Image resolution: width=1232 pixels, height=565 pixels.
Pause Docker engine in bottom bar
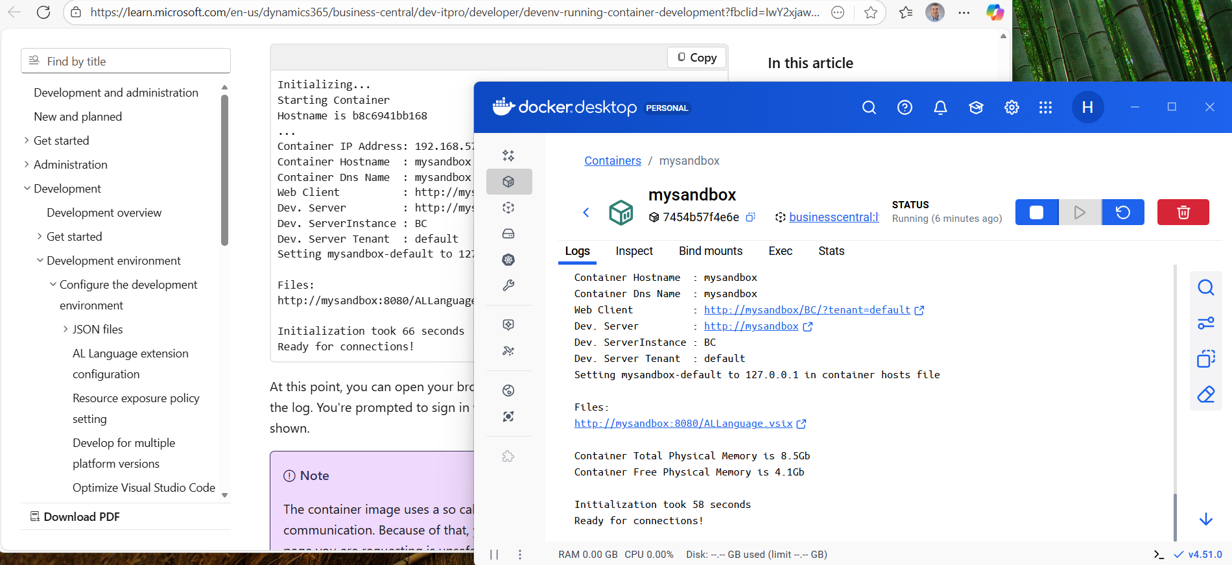[x=494, y=555]
